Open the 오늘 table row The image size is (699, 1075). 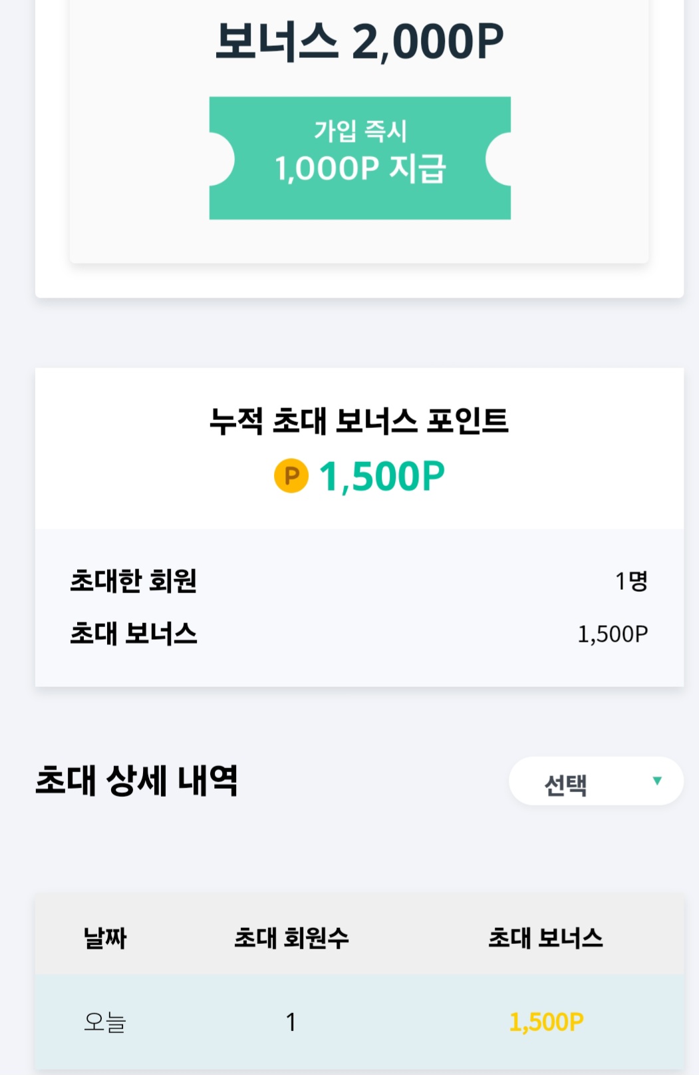(x=359, y=1022)
